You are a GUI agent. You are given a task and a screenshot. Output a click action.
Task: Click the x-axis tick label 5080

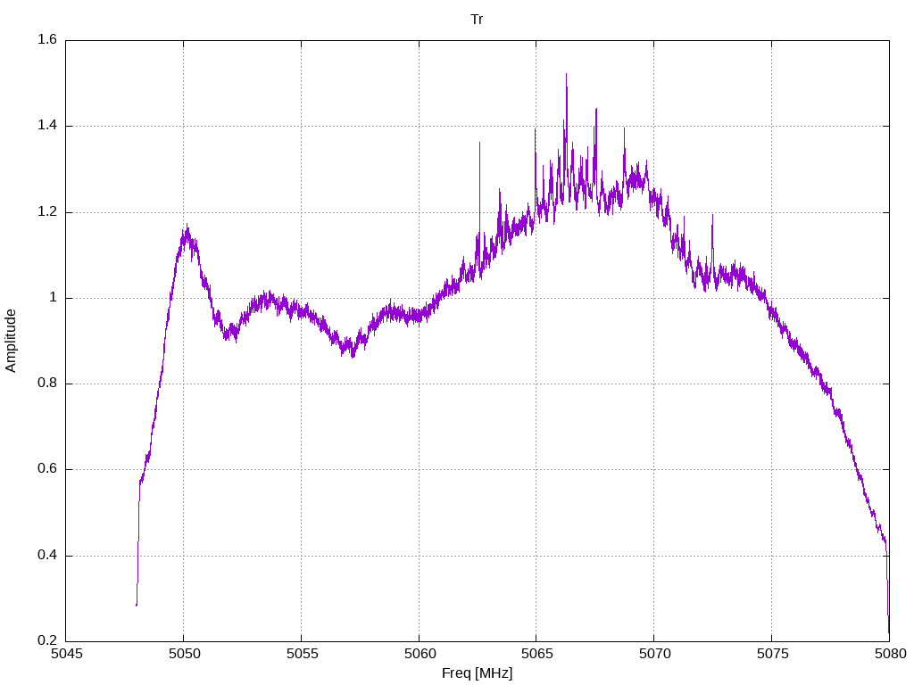point(890,654)
